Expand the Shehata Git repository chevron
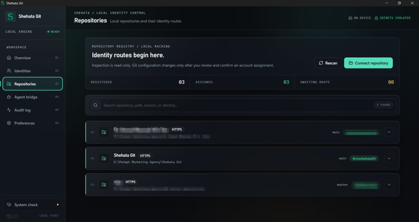 click(389, 158)
